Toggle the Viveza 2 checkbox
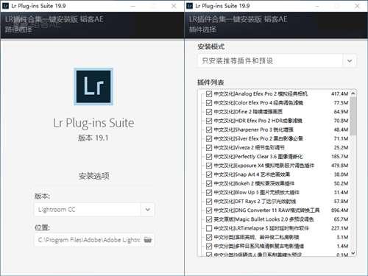 pos(209,148)
